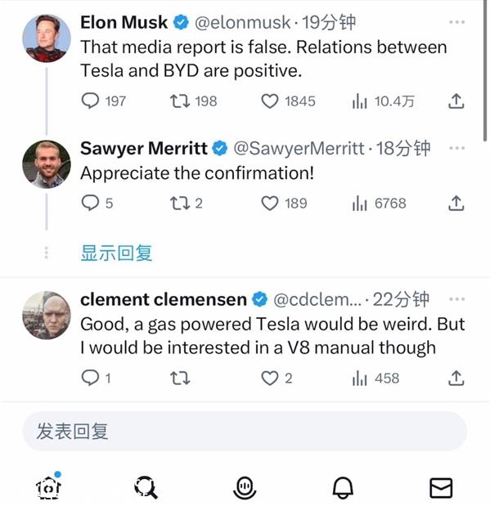Open Messages envelope tab
This screenshot has height=506, width=490.
(x=441, y=488)
